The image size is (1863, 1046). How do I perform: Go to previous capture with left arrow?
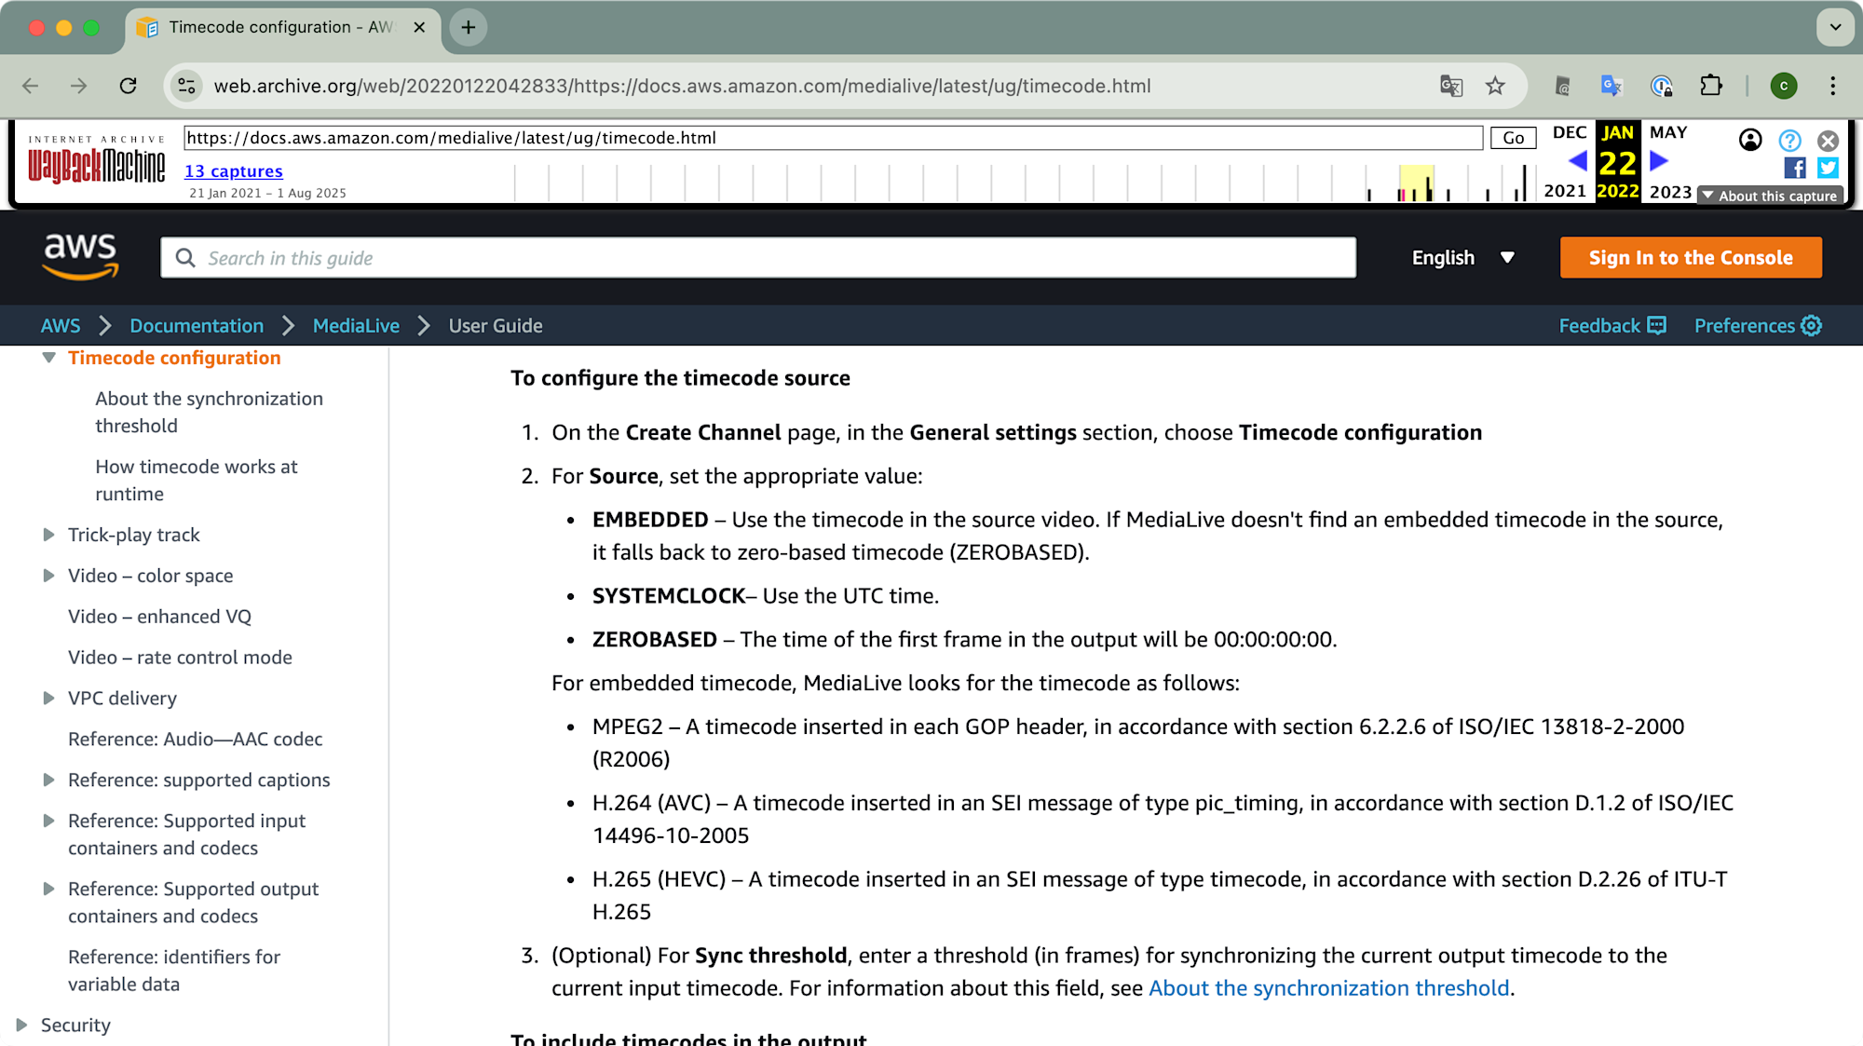(1577, 161)
